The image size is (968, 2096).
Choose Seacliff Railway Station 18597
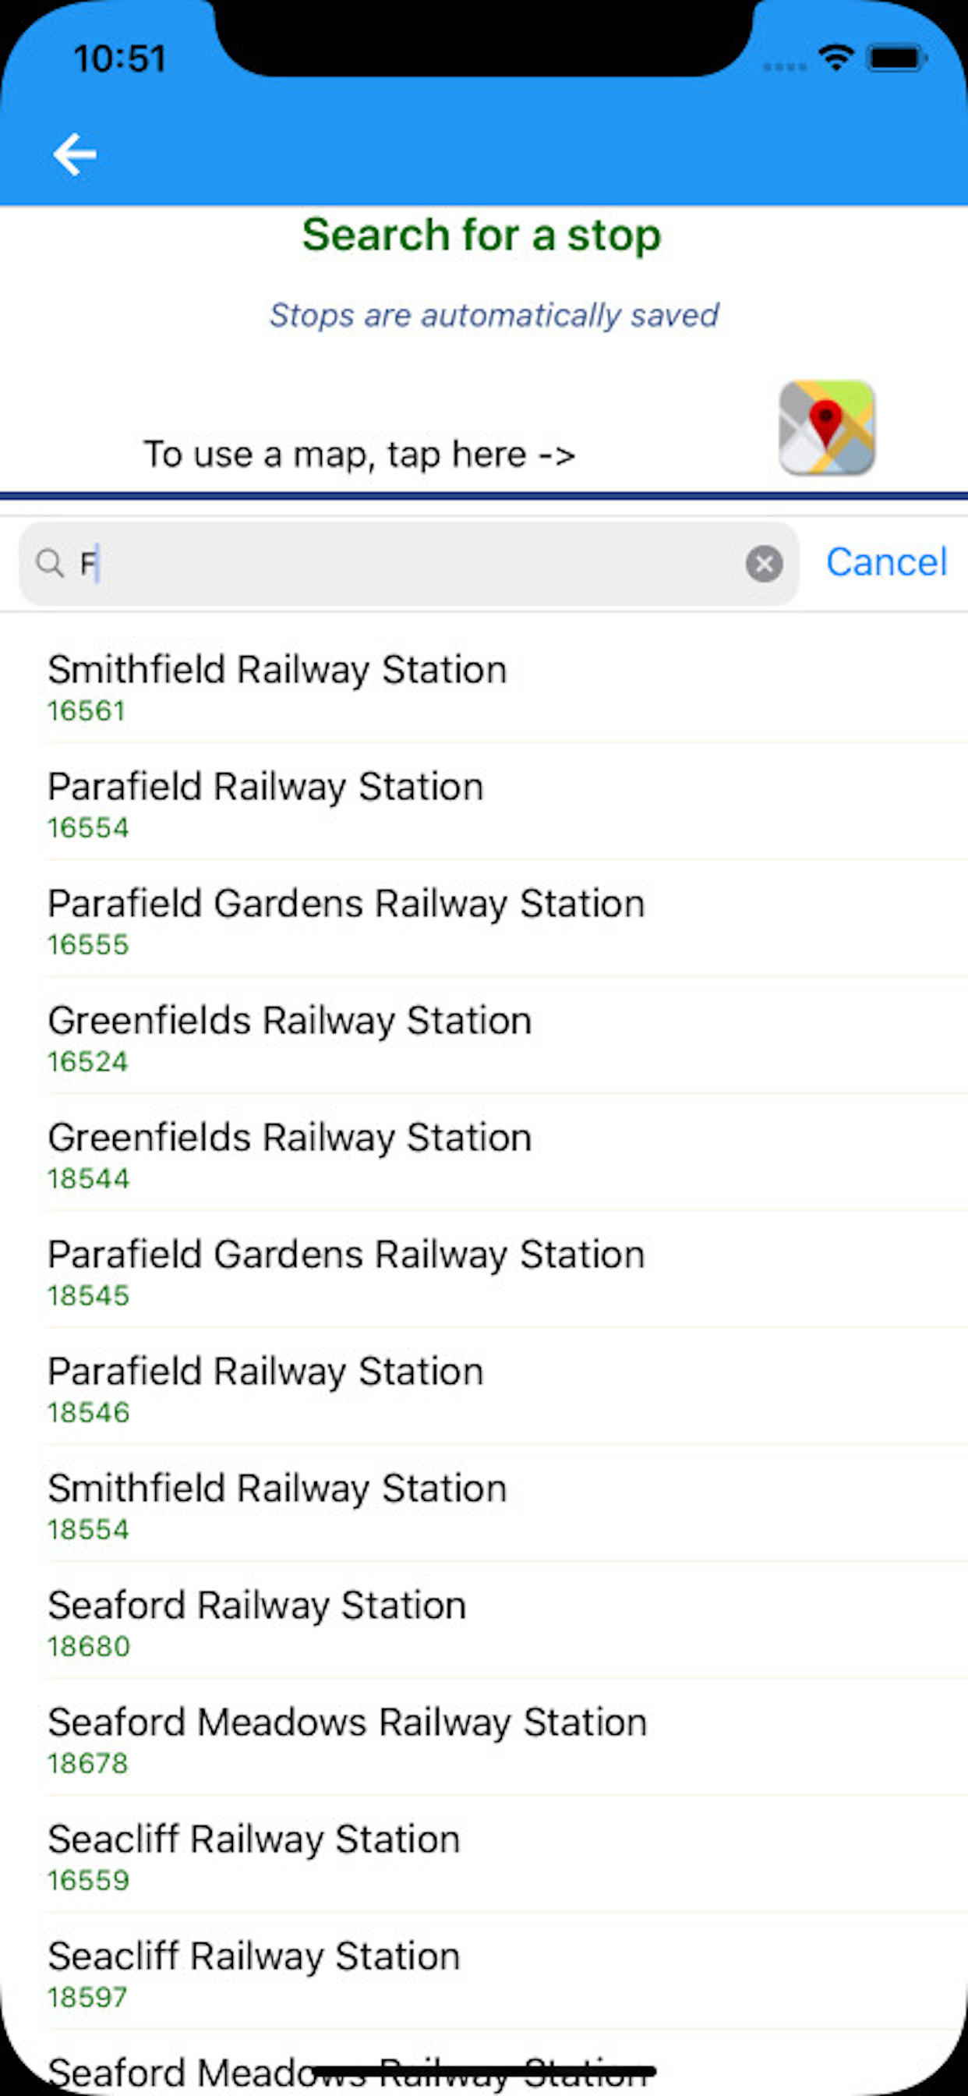[484, 1972]
